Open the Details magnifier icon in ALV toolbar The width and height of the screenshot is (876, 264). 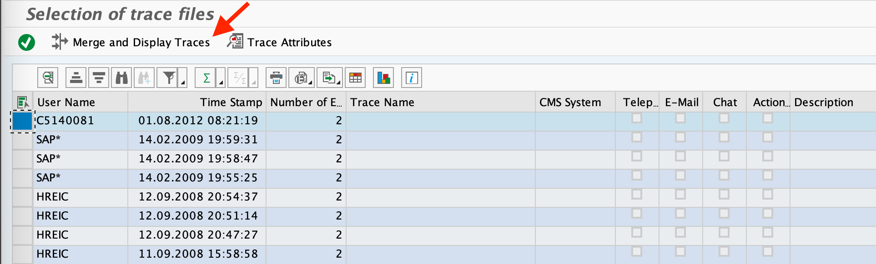[48, 78]
